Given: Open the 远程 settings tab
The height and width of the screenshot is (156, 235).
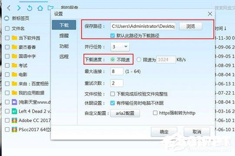Looking at the screenshot, I should click(x=64, y=57).
